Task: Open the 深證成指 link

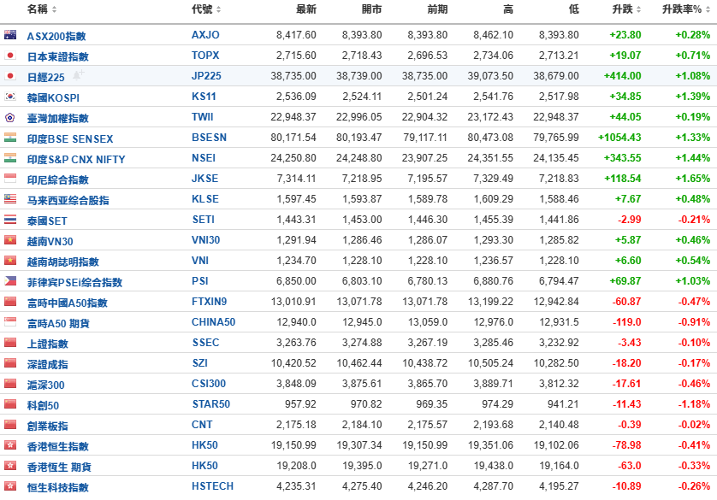Action: click(48, 364)
